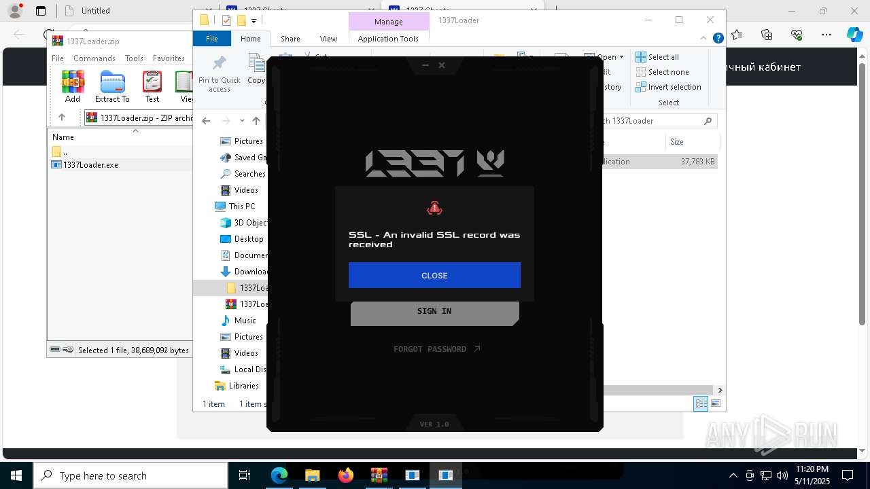The height and width of the screenshot is (489, 870).
Task: Click WinRAR address path box
Action: tap(139, 117)
